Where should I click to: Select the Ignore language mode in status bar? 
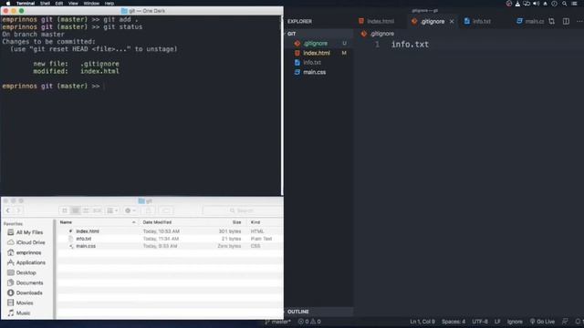(x=515, y=322)
